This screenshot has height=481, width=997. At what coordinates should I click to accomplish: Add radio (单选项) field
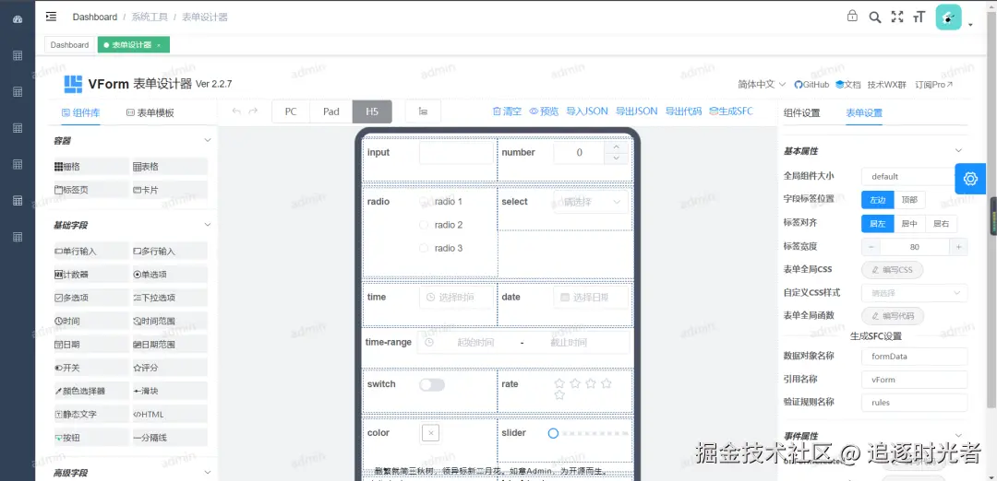169,274
